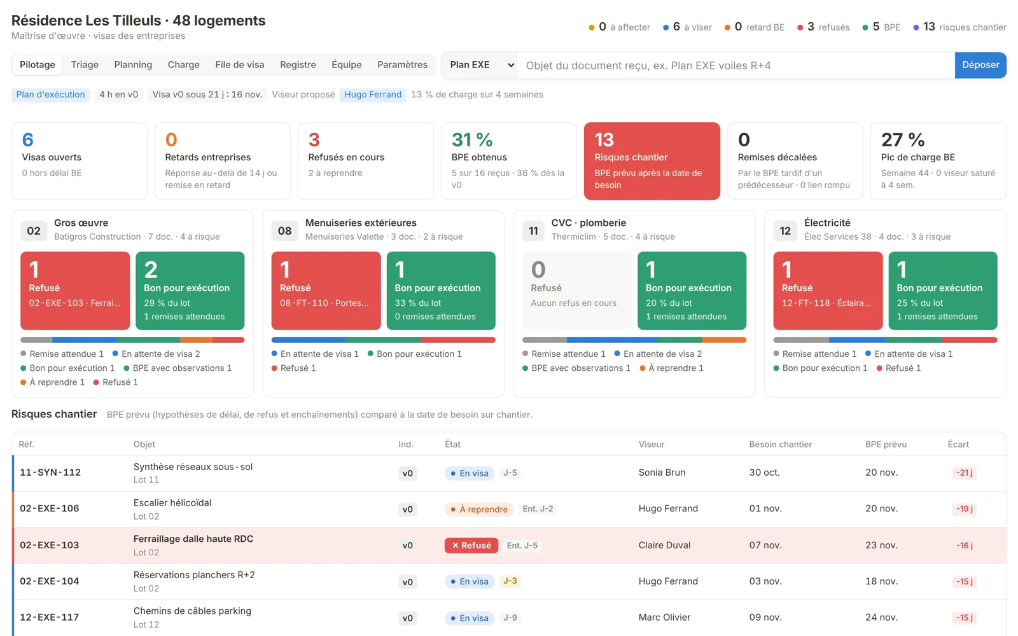Image resolution: width=1018 pixels, height=636 pixels.
Task: Click the -21 j écart badge
Action: click(964, 473)
